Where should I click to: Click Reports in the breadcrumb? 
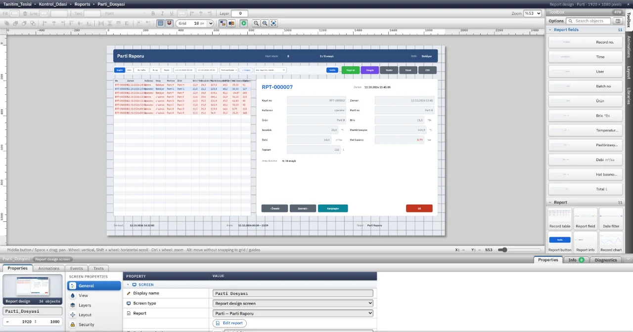pyautogui.click(x=82, y=4)
